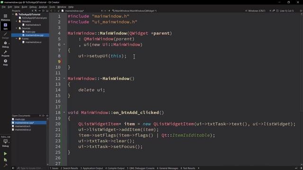Viewport: 303px width, 170px height.
Task: Split the Projects panel
Action: click(43, 11)
